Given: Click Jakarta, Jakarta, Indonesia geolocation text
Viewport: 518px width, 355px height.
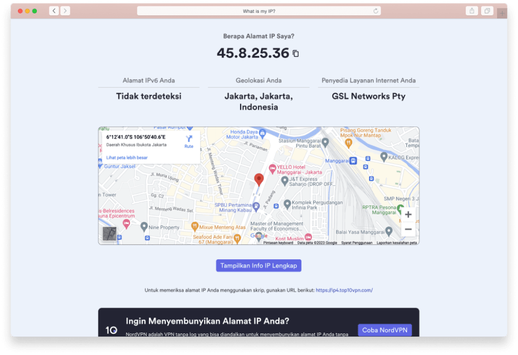Looking at the screenshot, I should coord(259,102).
